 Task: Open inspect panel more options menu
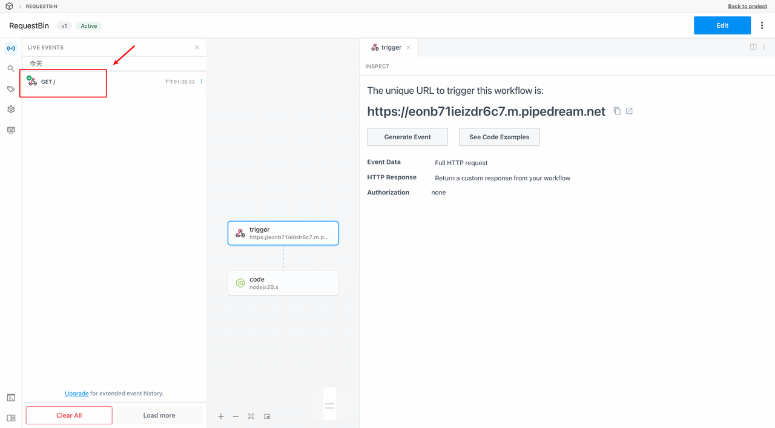click(x=764, y=47)
